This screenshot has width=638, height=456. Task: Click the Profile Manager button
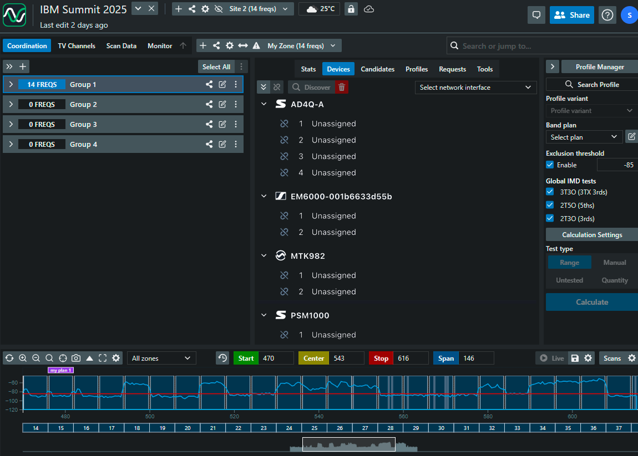600,66
